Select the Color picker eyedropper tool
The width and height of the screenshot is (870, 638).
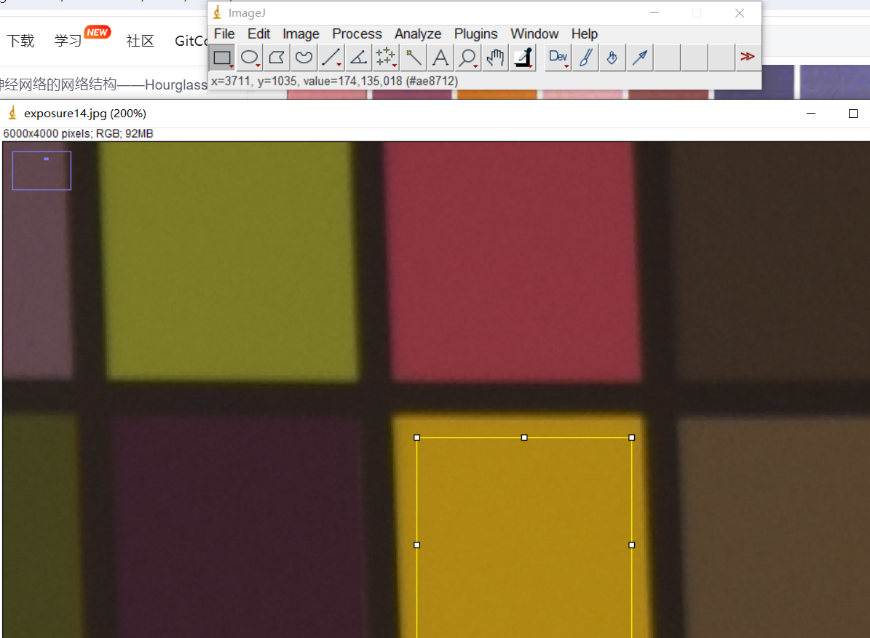523,58
